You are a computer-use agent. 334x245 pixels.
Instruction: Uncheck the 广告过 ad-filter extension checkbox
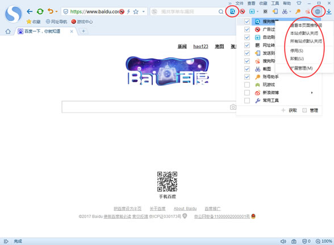pos(247,30)
